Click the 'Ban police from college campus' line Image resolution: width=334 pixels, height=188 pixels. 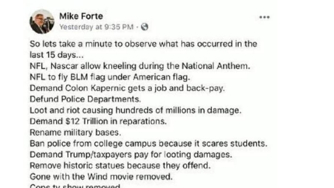click(x=149, y=144)
